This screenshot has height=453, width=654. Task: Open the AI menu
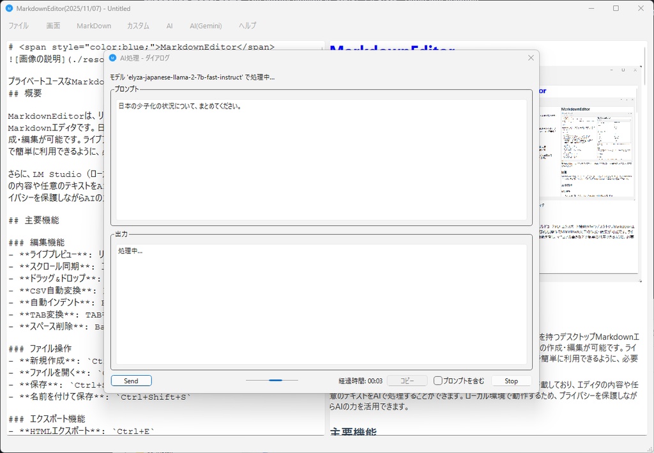[x=169, y=26]
